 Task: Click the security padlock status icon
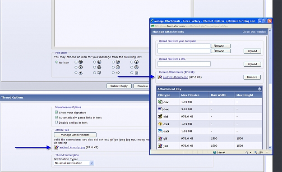click(x=247, y=153)
